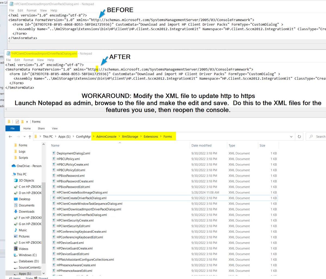Image resolution: width=326 pixels, height=279 pixels.
Task: Sort by the Date modified column header
Action: tap(201, 146)
